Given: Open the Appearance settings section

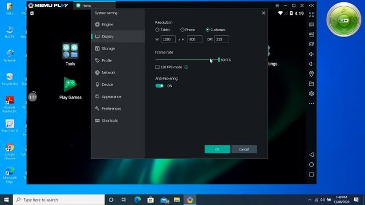Looking at the screenshot, I should click(118, 96).
